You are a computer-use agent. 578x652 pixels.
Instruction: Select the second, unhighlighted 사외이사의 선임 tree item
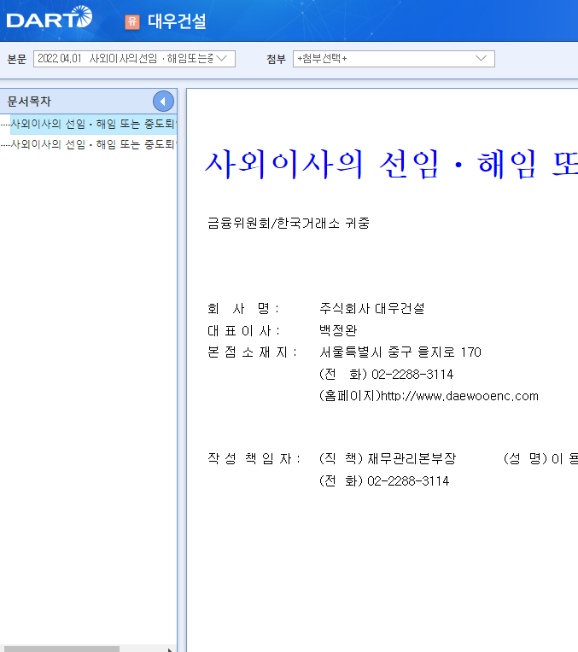coord(94,144)
